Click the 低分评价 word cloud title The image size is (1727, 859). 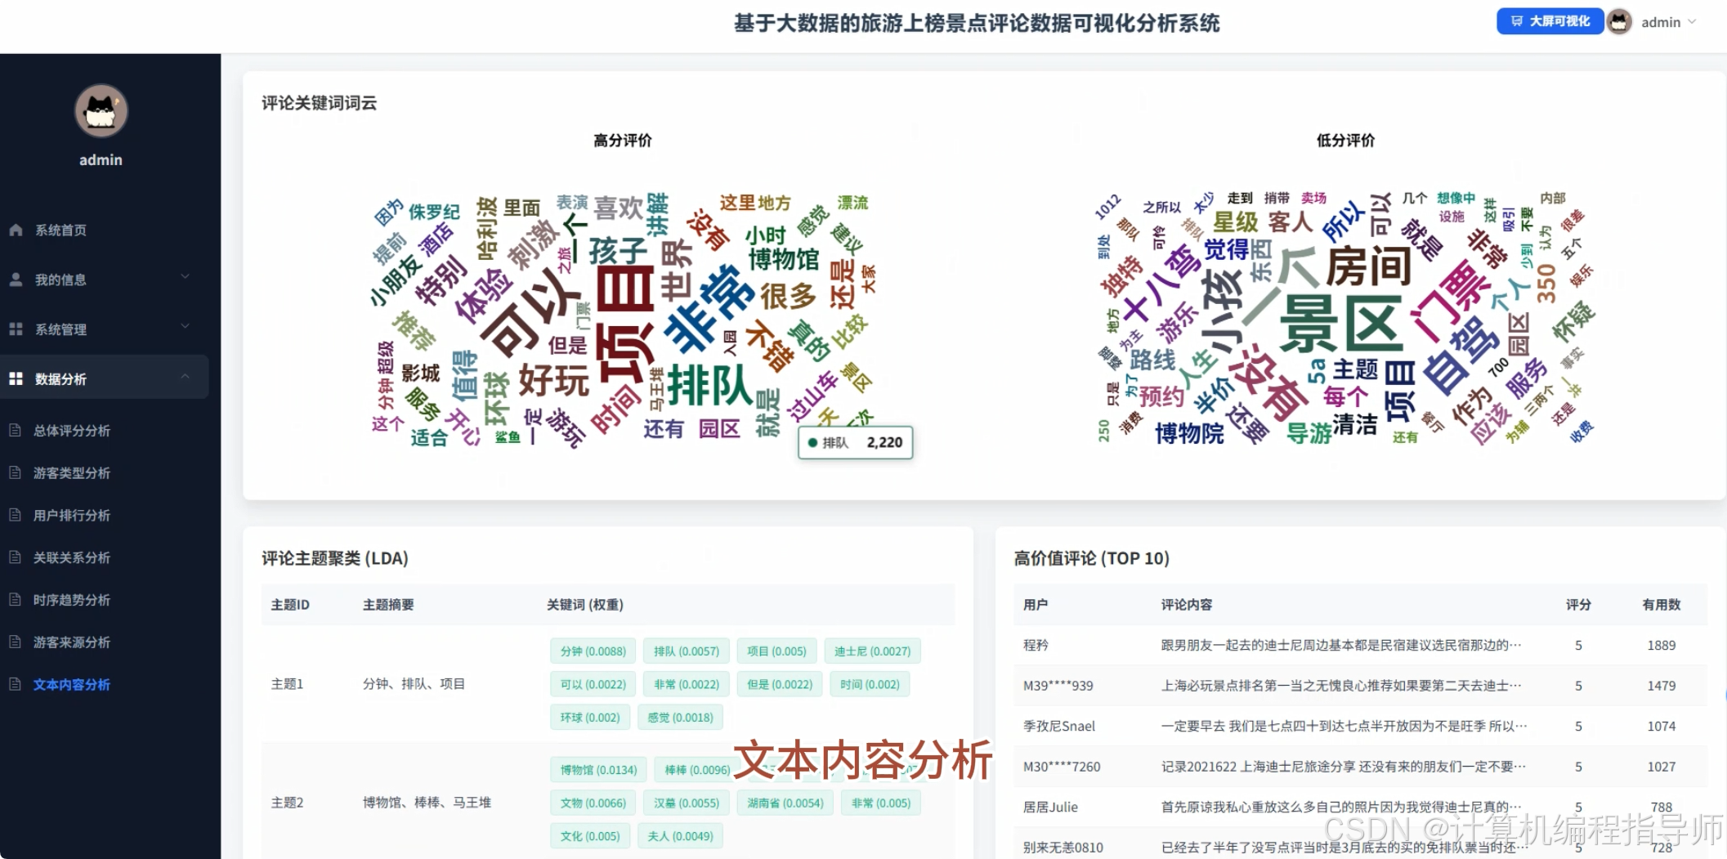coord(1345,141)
